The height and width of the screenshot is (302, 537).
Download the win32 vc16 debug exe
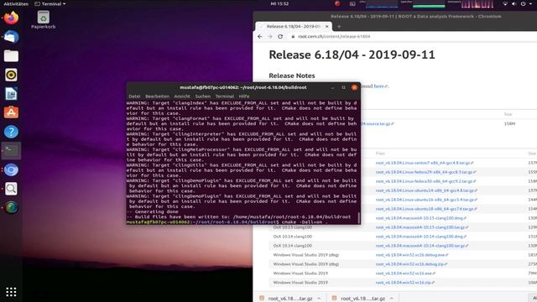coord(412,255)
